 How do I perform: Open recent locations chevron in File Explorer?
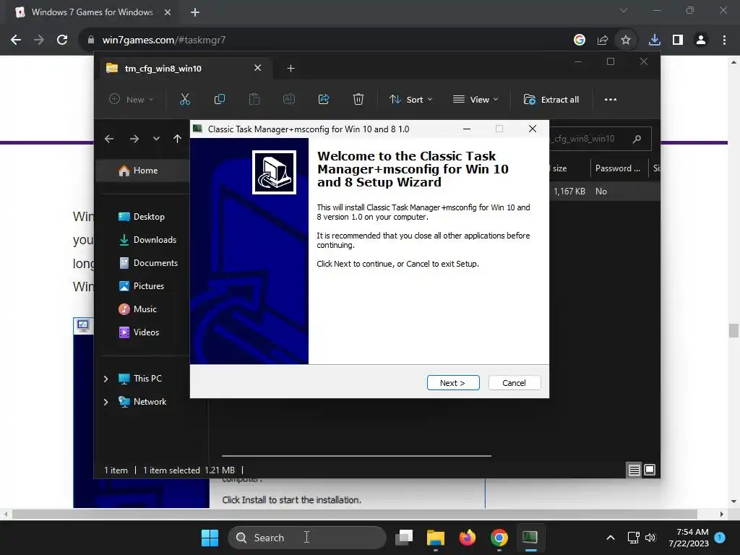(156, 139)
